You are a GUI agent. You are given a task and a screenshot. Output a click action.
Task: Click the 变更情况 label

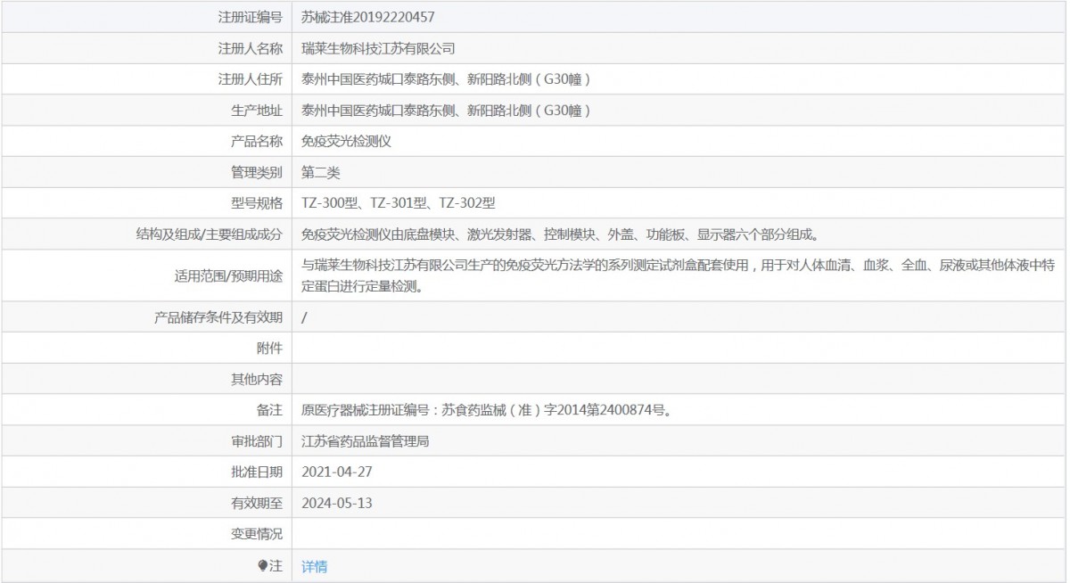(x=257, y=535)
